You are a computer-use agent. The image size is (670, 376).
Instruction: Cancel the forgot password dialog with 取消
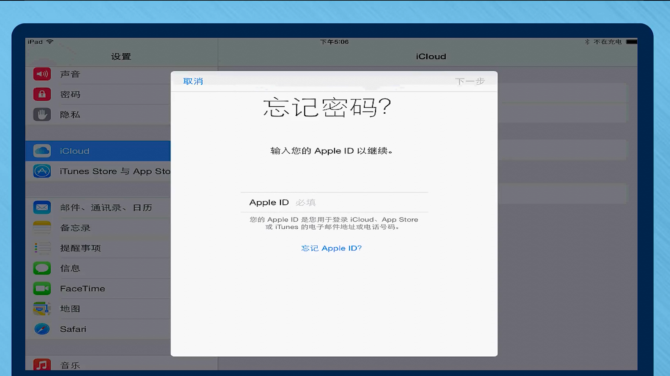(193, 81)
